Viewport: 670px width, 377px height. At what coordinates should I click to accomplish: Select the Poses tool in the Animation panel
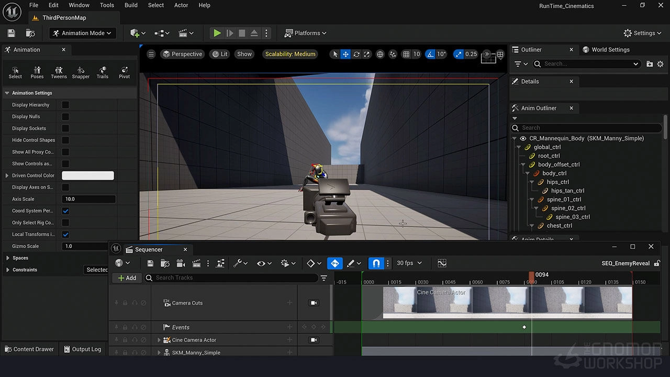click(x=37, y=72)
